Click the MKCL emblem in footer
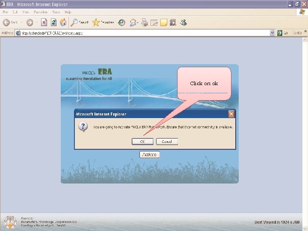The image size is (308, 231). tap(10, 222)
